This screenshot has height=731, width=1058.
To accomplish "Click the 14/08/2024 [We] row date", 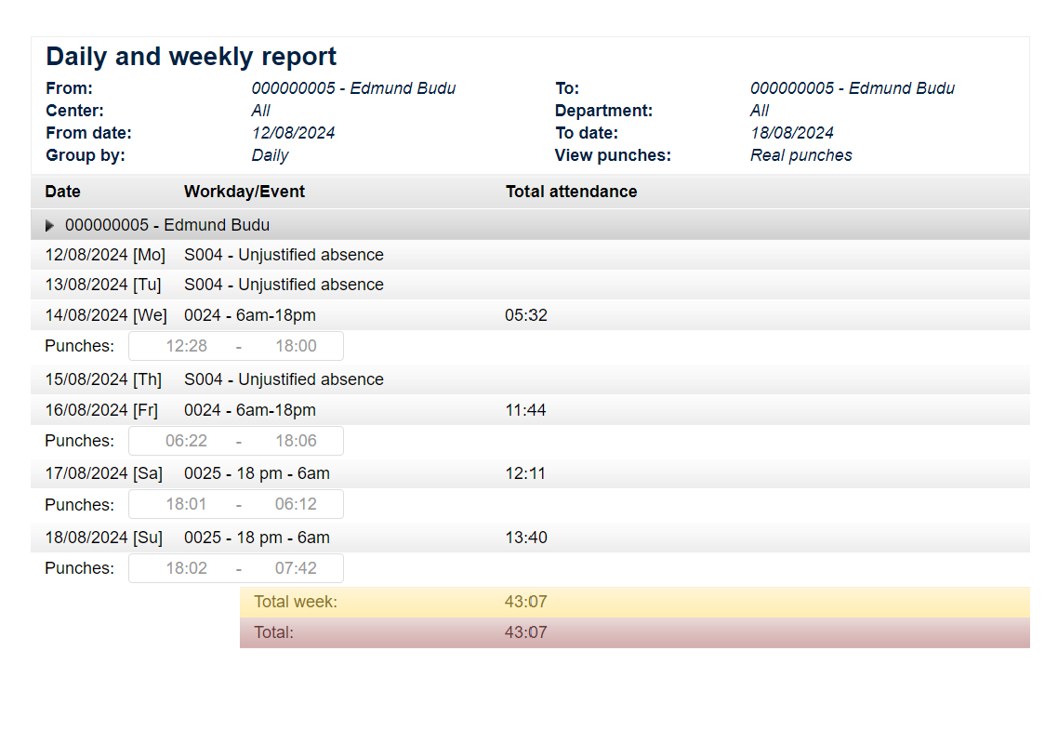I will [106, 315].
